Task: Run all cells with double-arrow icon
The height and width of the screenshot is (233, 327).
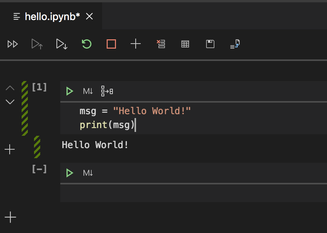Action: 13,44
